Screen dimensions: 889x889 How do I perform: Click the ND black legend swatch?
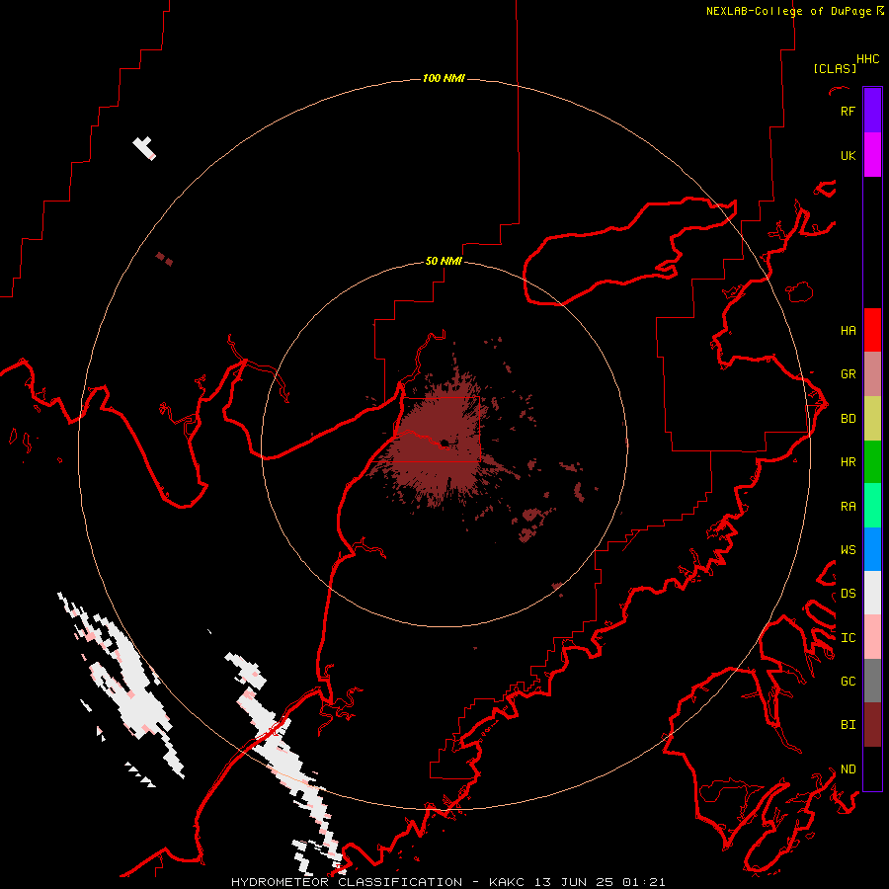872,768
